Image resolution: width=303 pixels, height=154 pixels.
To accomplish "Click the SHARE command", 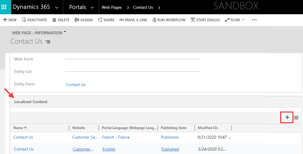I will coord(106,20).
